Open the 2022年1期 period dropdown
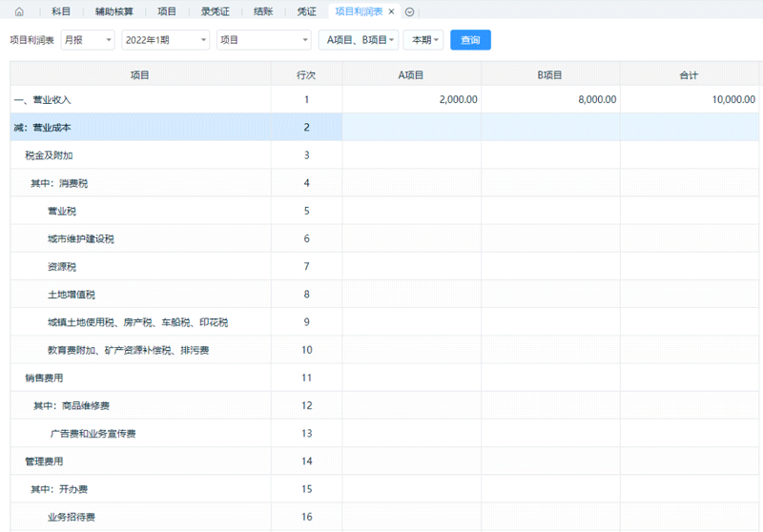The height and width of the screenshot is (532, 763). pyautogui.click(x=165, y=40)
